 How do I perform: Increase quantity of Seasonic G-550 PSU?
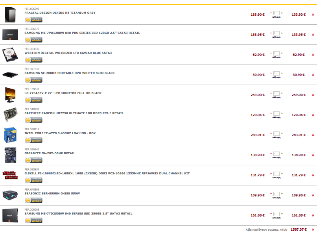pyautogui.click(x=282, y=193)
